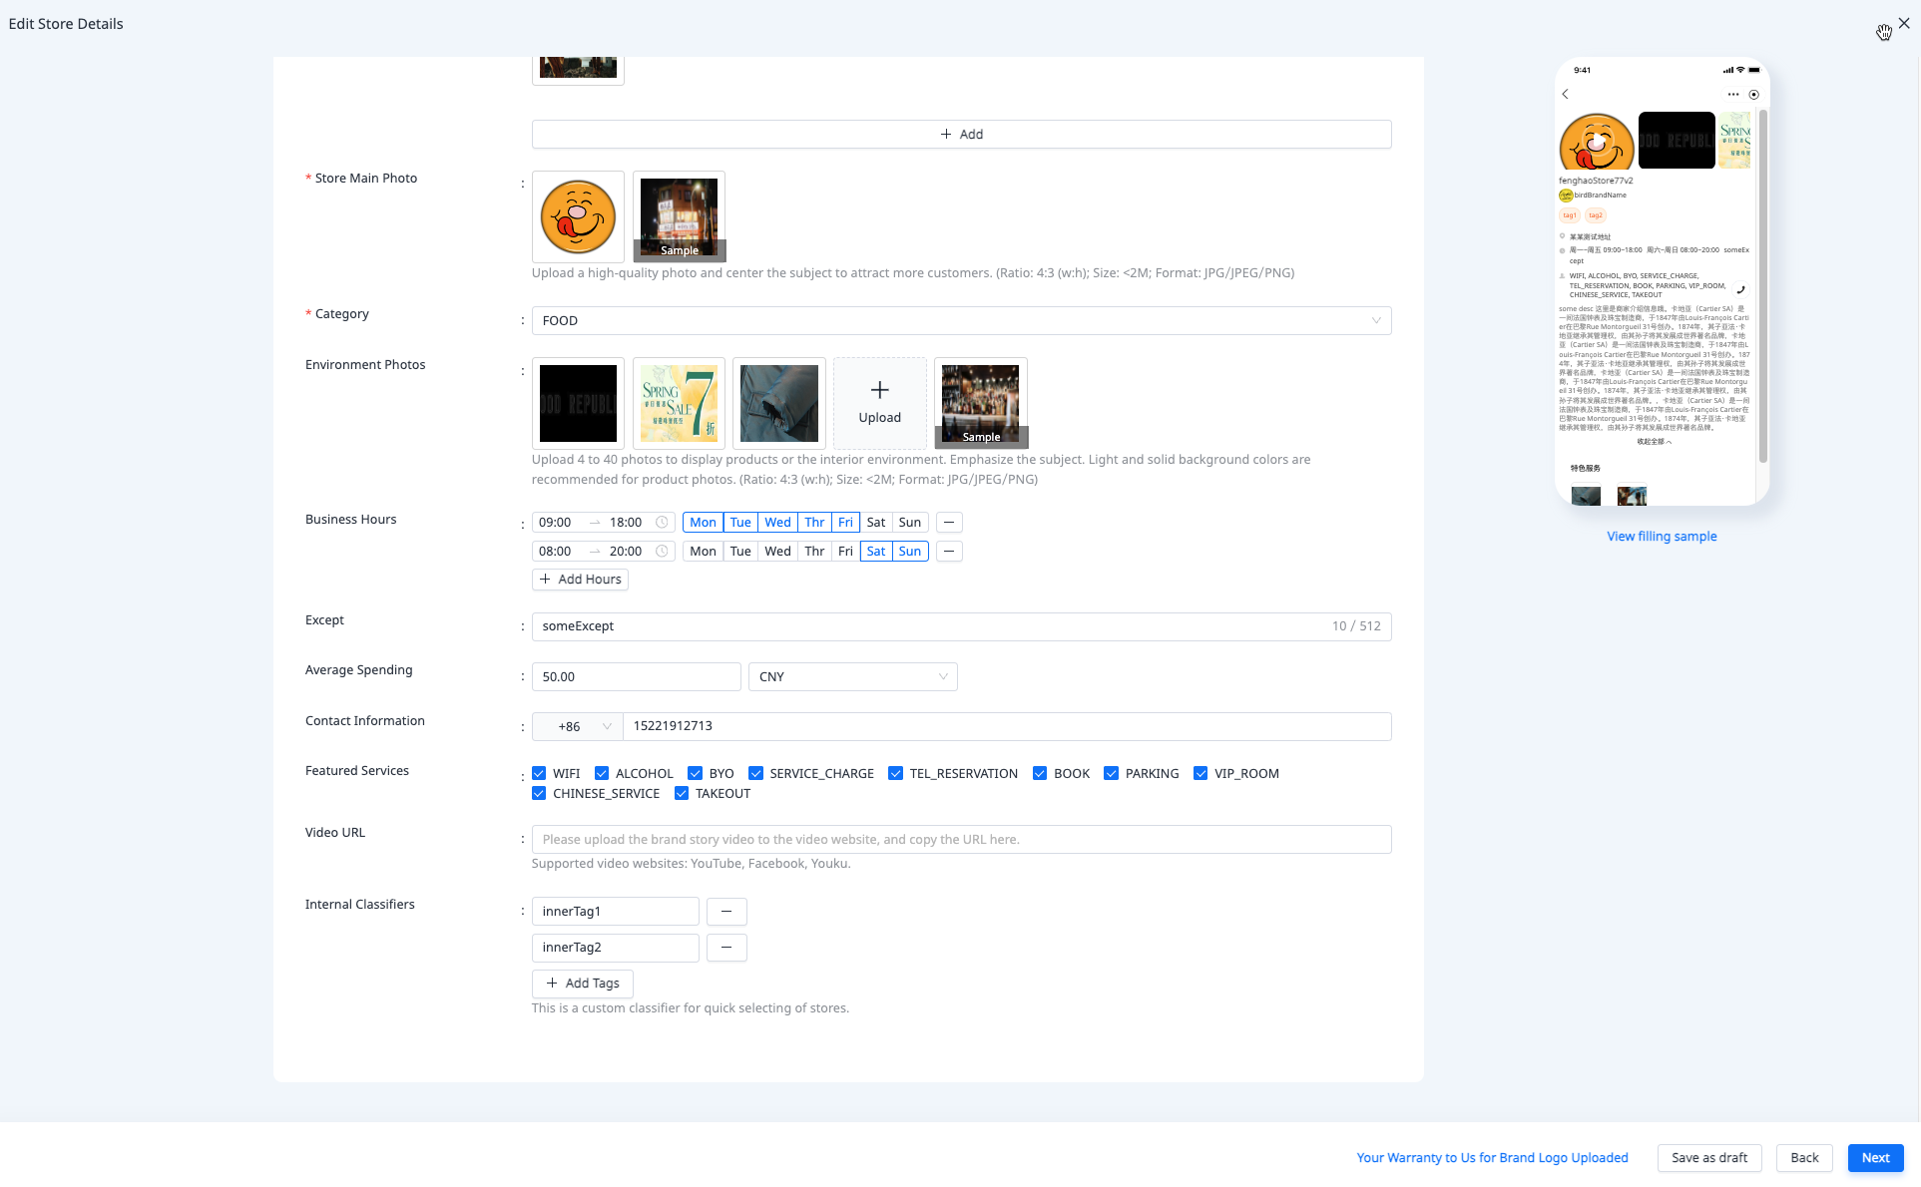The width and height of the screenshot is (1921, 1187).
Task: Click into the Video URL input field
Action: 961,840
